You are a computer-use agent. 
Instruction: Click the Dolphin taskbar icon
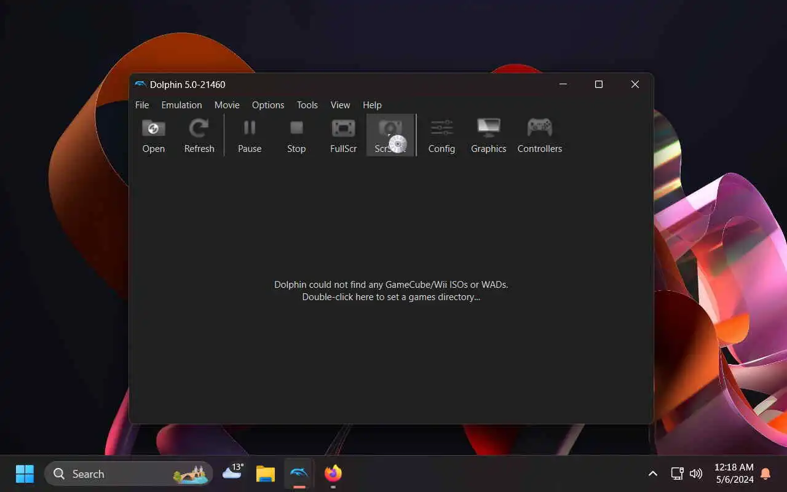(x=299, y=474)
